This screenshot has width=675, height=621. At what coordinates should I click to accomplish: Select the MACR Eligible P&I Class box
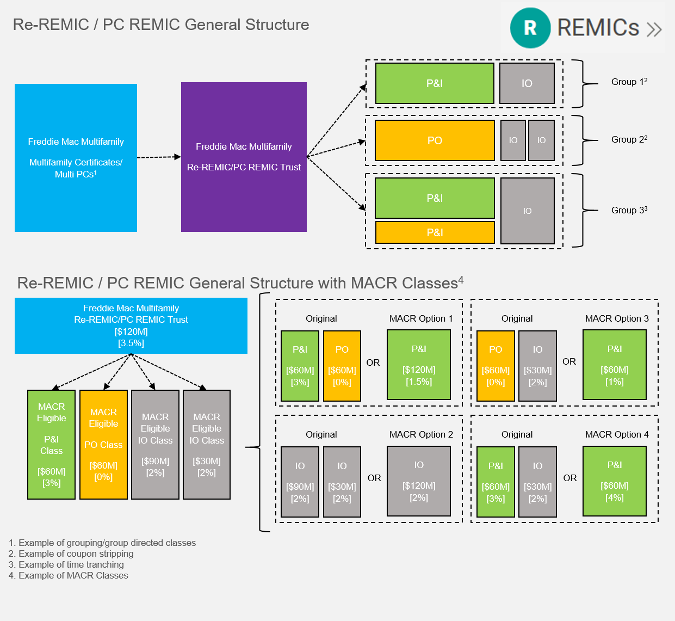point(51,445)
